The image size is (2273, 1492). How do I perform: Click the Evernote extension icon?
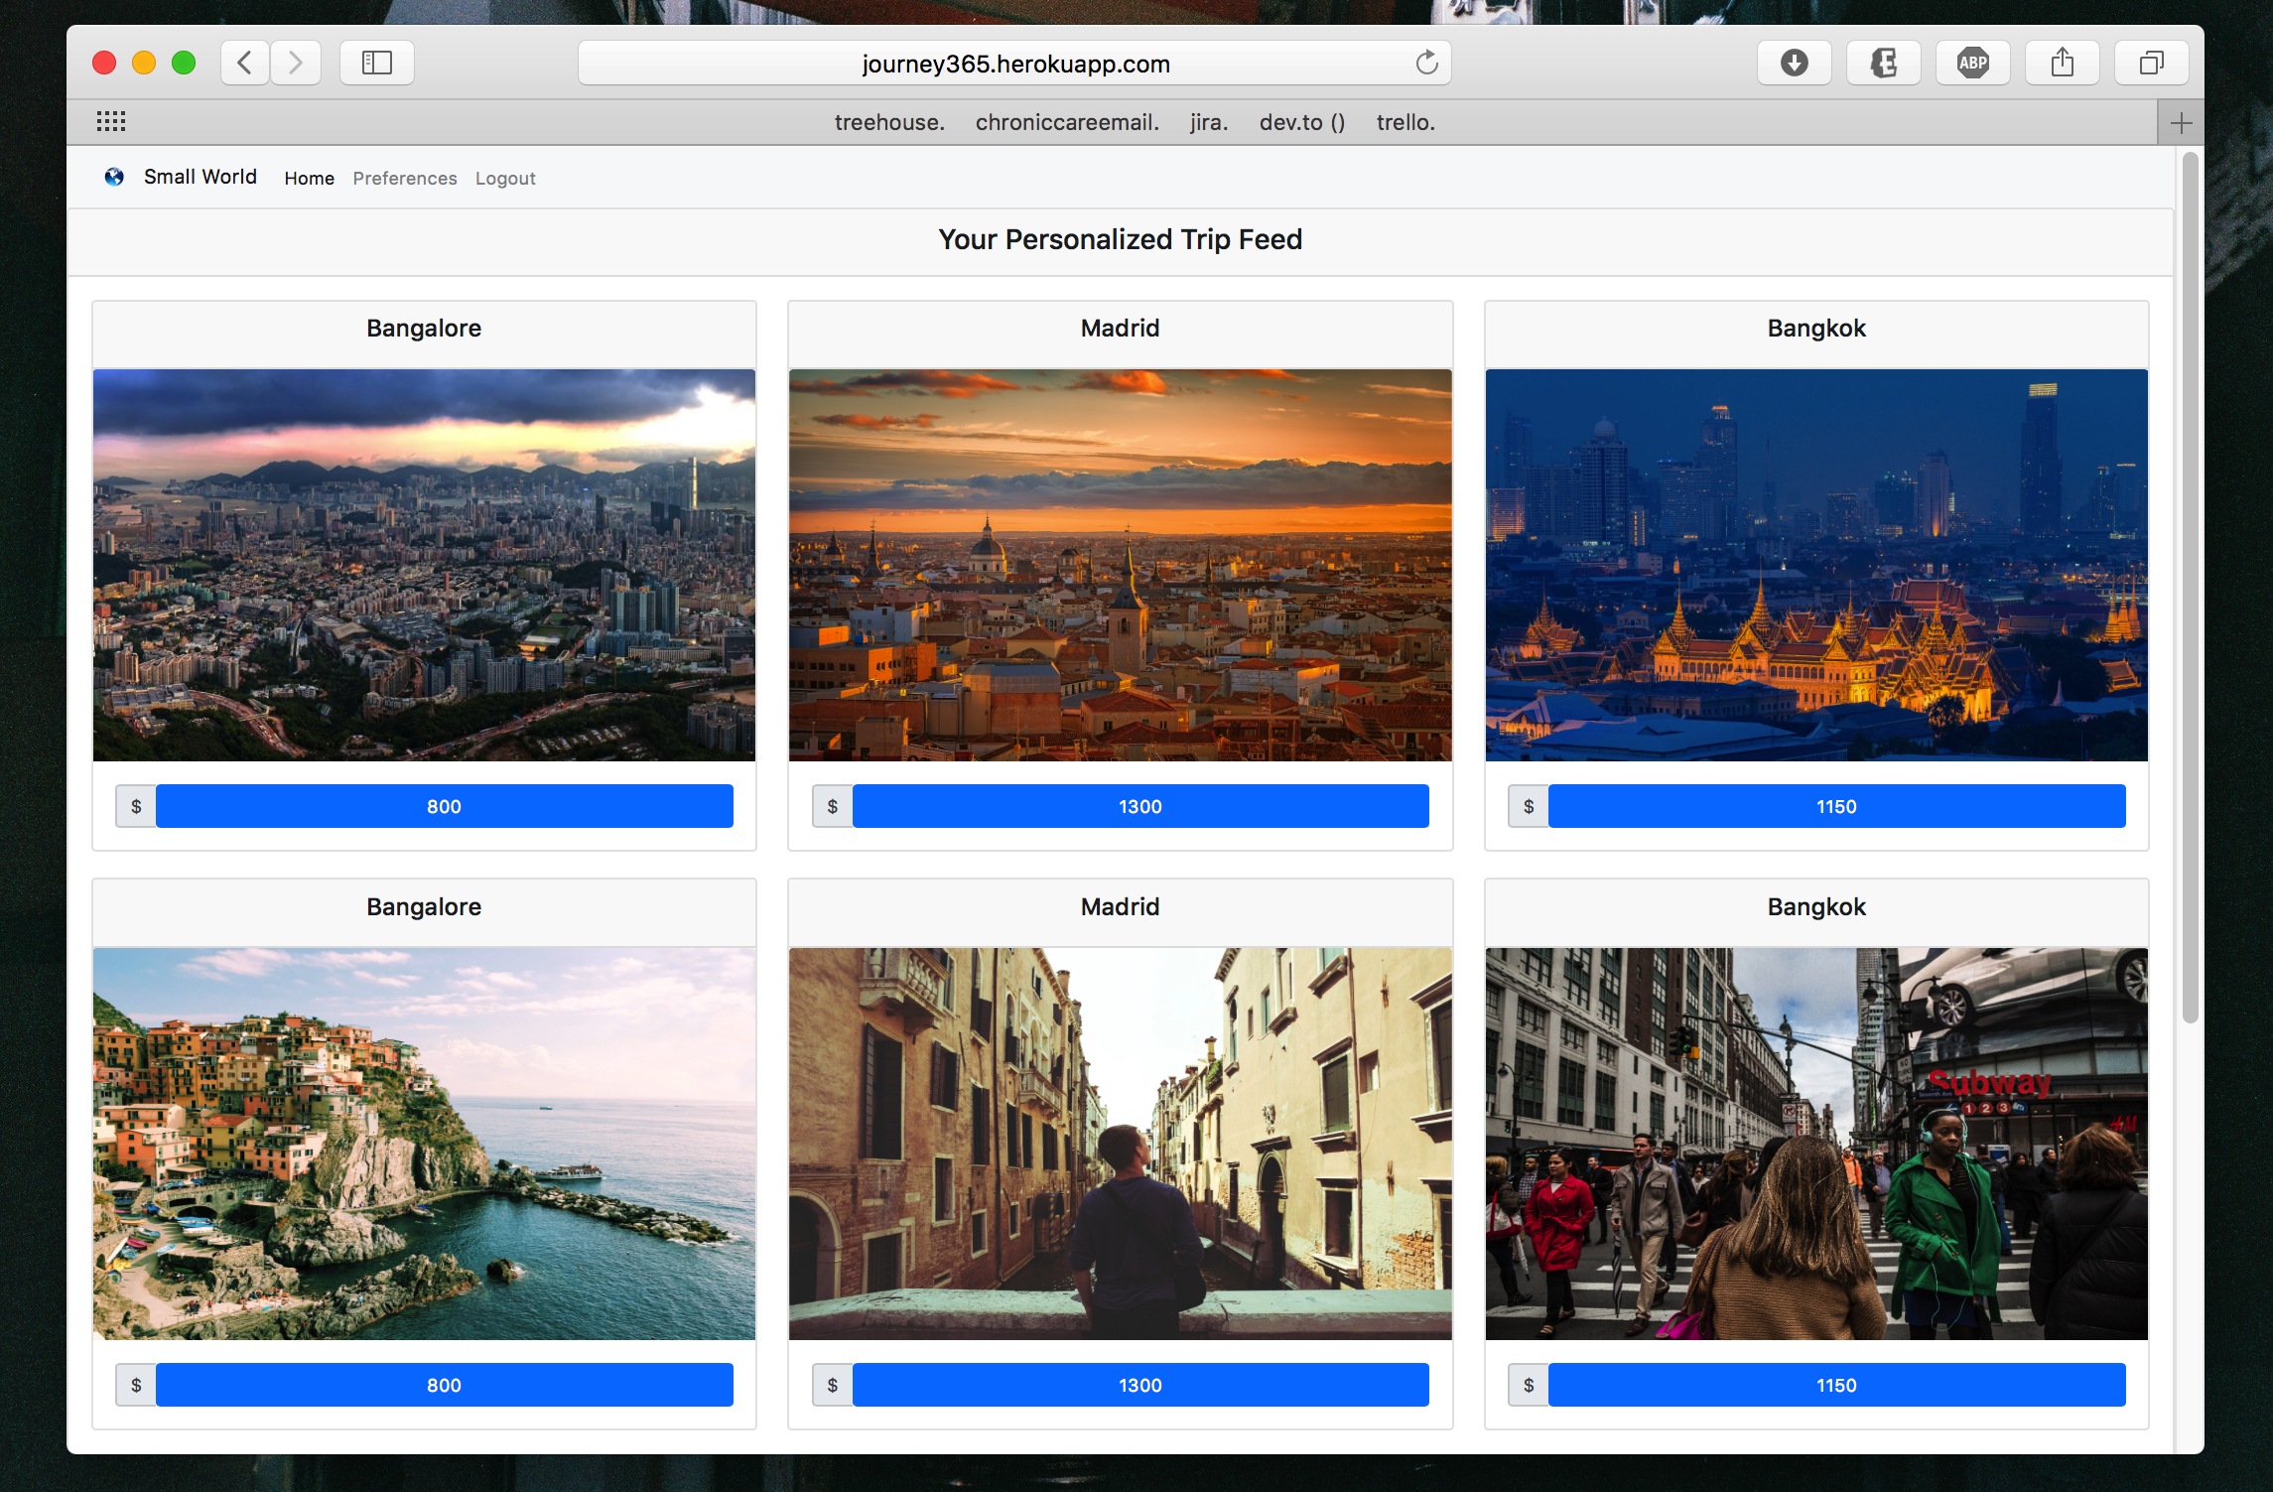(x=1883, y=64)
